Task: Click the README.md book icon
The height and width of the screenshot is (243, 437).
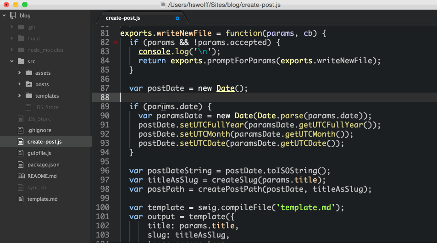Action: (x=21, y=176)
